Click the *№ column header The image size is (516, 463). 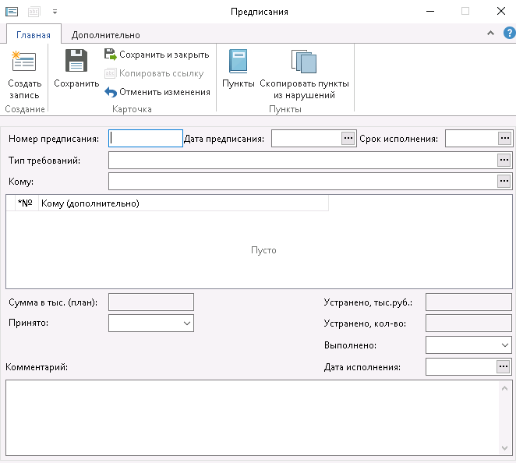pos(25,203)
